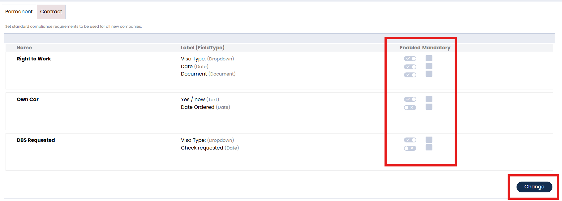This screenshot has width=562, height=201.
Task: Select the Permanent tab
Action: tap(19, 12)
